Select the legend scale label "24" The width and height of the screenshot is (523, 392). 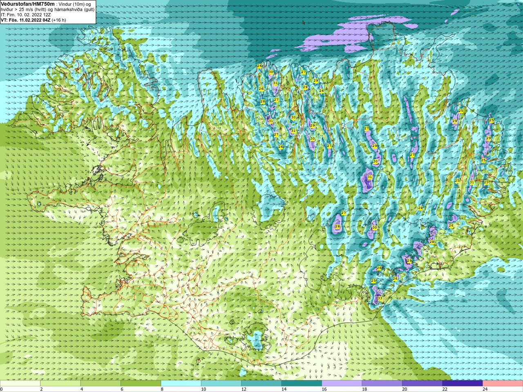click(485, 389)
